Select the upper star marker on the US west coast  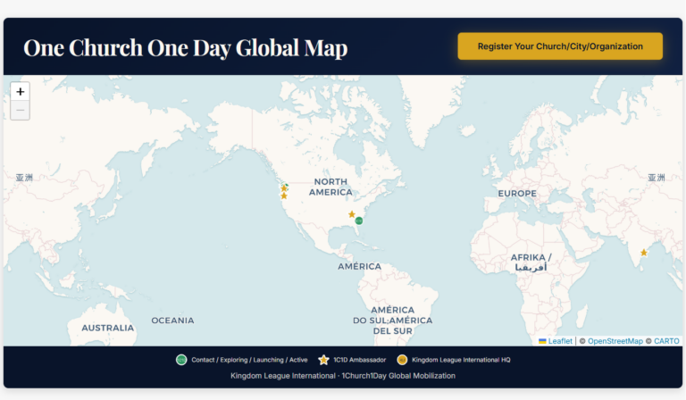[x=284, y=188]
